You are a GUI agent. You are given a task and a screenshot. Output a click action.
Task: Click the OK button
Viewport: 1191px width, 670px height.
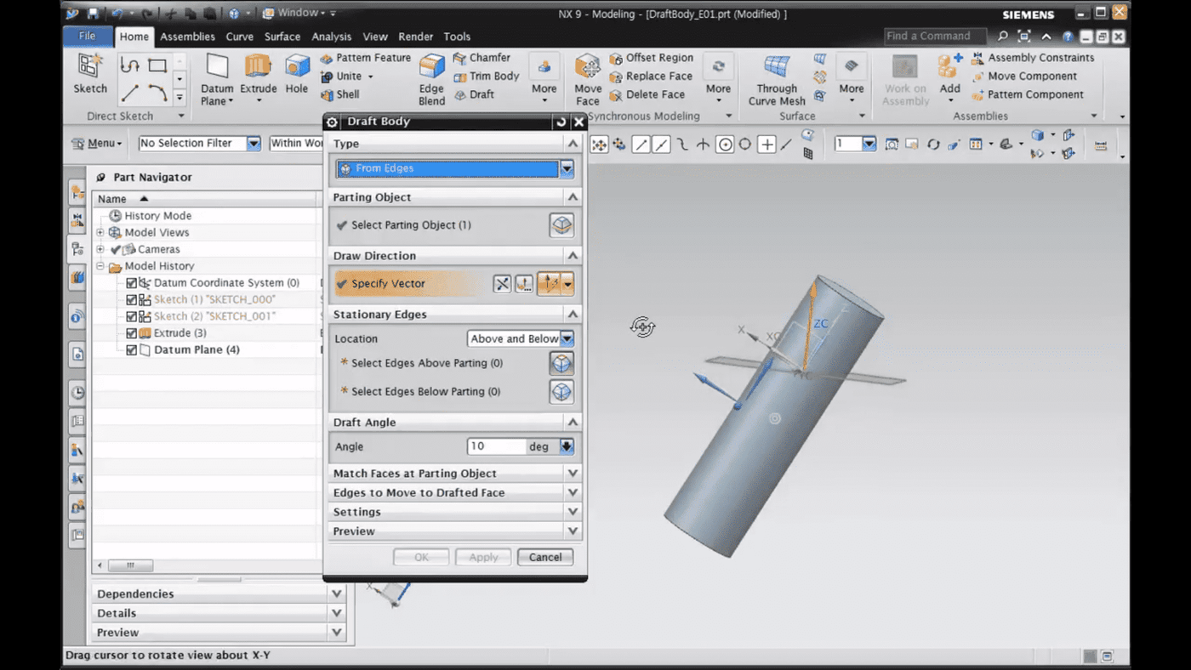coord(421,558)
